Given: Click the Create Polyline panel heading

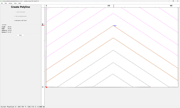Looking at the screenshot, I should click(x=20, y=7).
